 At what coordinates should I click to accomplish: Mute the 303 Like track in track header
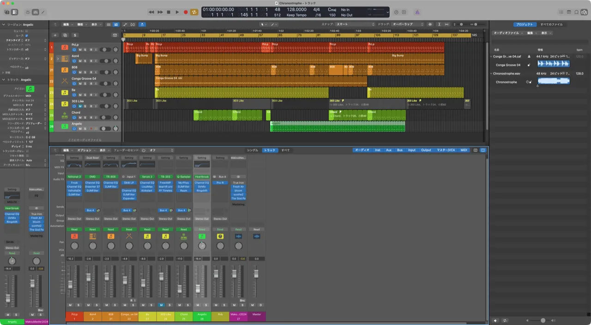[80, 106]
